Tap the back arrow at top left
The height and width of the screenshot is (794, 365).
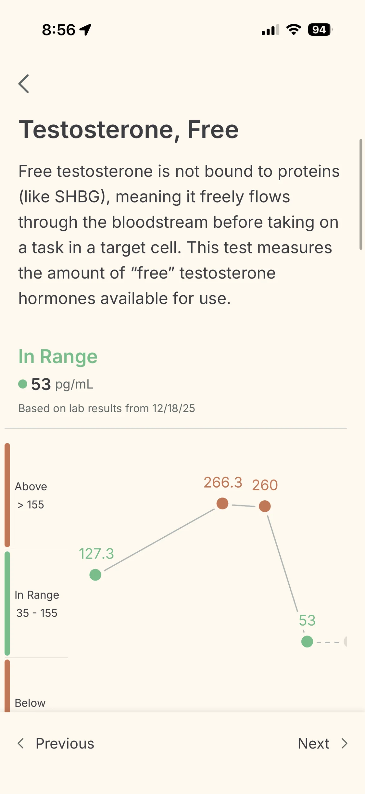point(24,84)
